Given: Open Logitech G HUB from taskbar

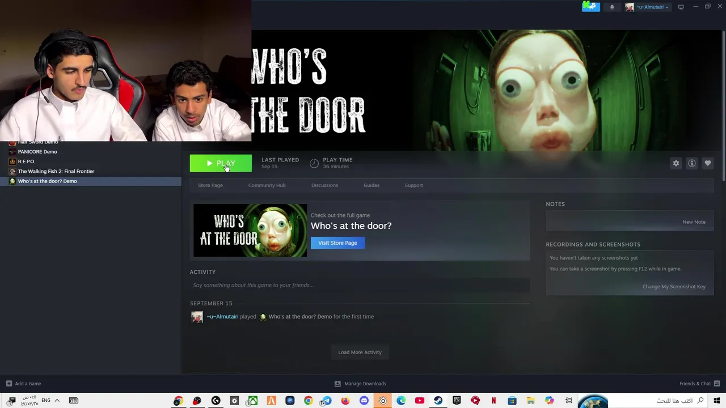Looking at the screenshot, I should pyautogui.click(x=216, y=401).
